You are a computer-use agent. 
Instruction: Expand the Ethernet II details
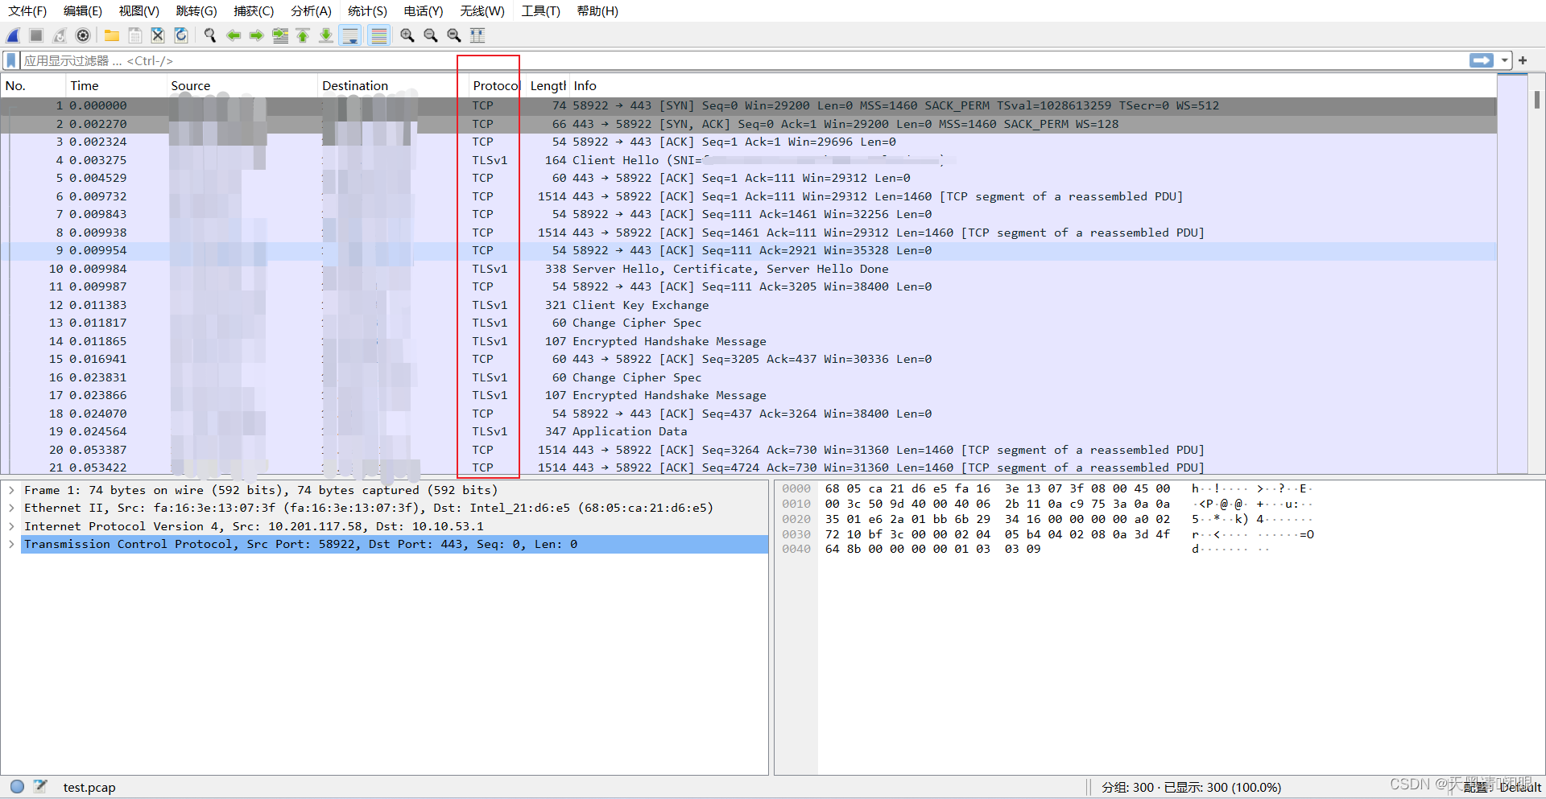pos(11,508)
